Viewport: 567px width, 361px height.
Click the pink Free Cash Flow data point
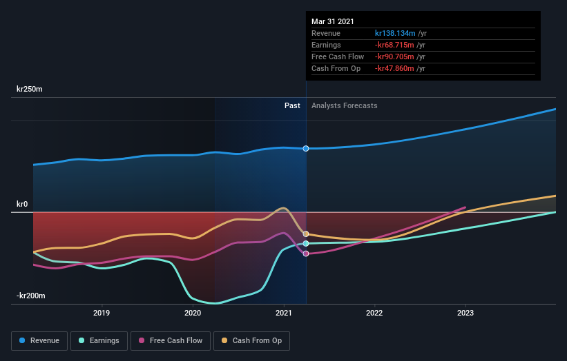tap(306, 254)
